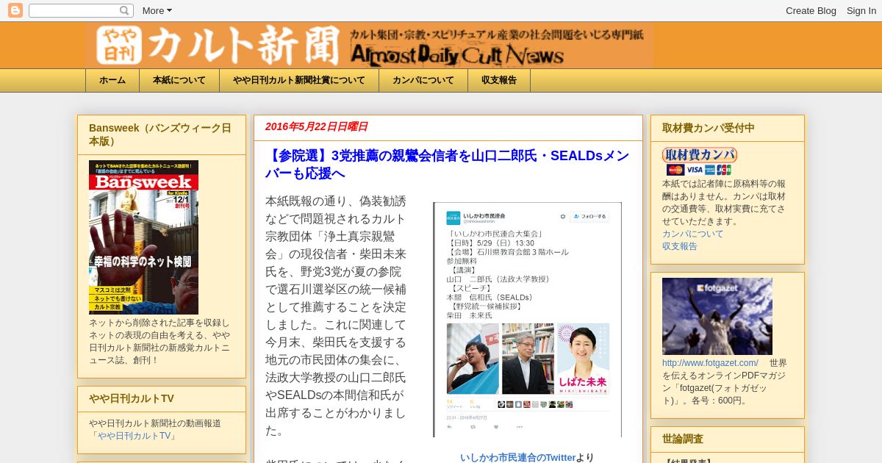Open the sidebar 収支報告 link
The height and width of the screenshot is (463, 882).
[680, 246]
